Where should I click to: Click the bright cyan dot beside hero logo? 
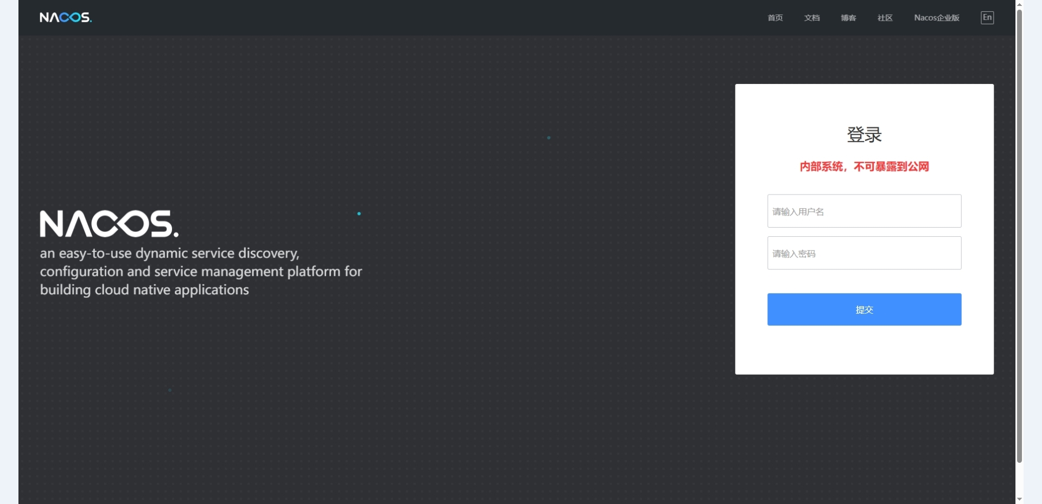point(359,214)
